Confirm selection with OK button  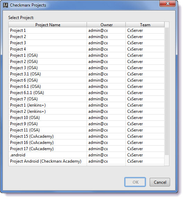point(135,182)
